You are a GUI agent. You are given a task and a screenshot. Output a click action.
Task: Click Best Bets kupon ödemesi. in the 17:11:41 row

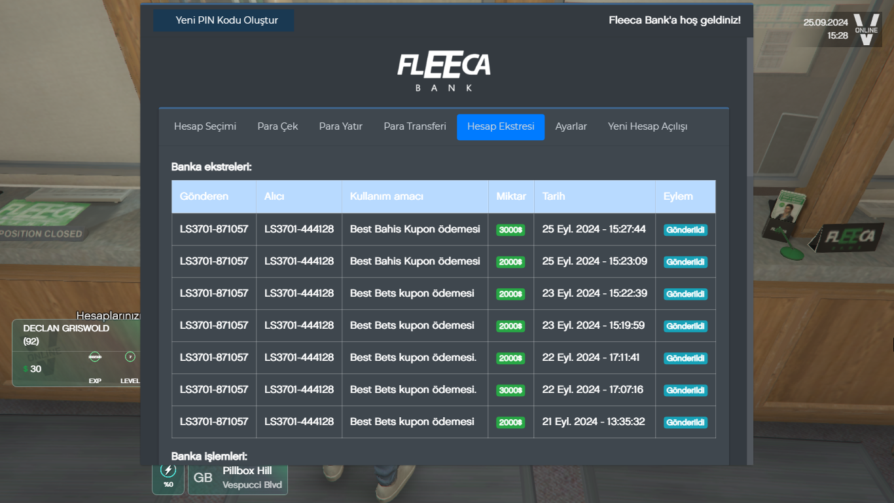point(414,358)
